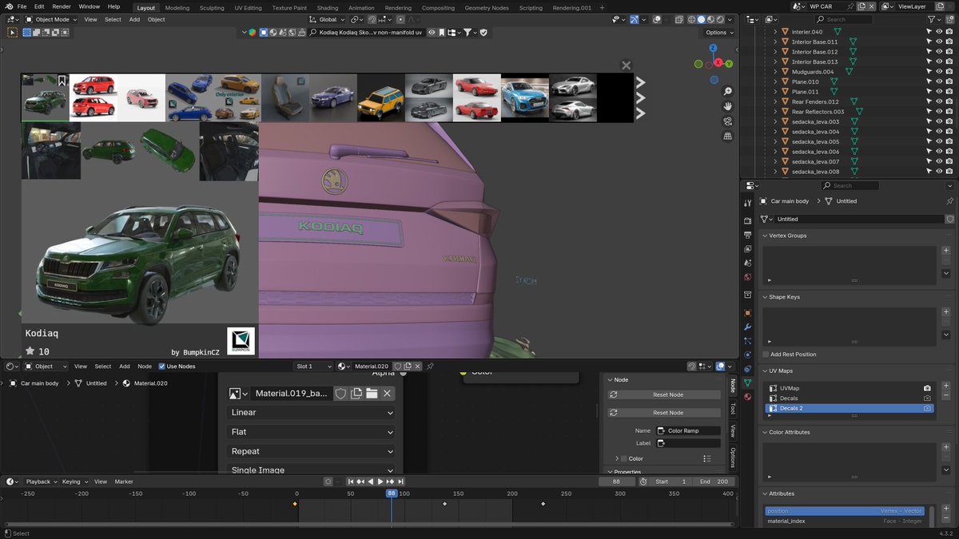Screen dimensions: 959x539
Task: Open Physics properties tab
Action: [x=747, y=355]
